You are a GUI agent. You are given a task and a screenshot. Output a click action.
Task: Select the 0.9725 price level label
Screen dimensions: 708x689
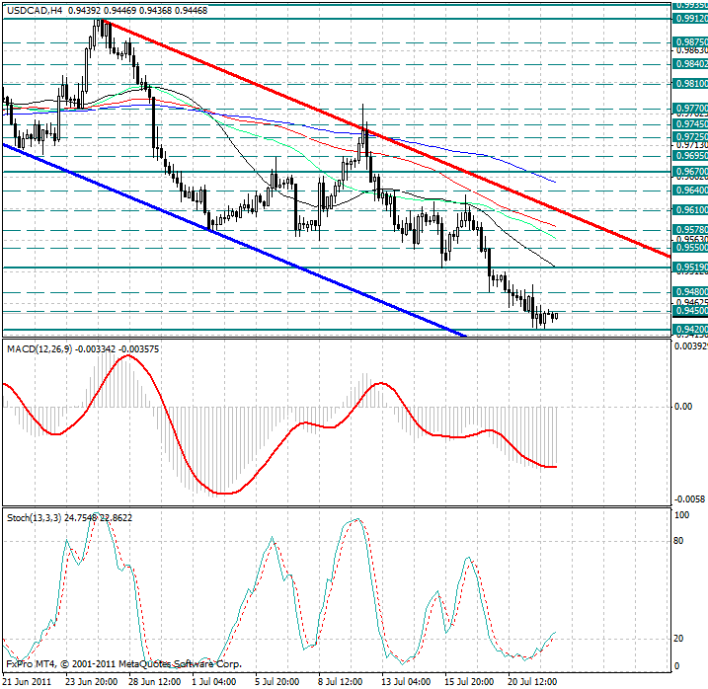[x=690, y=137]
